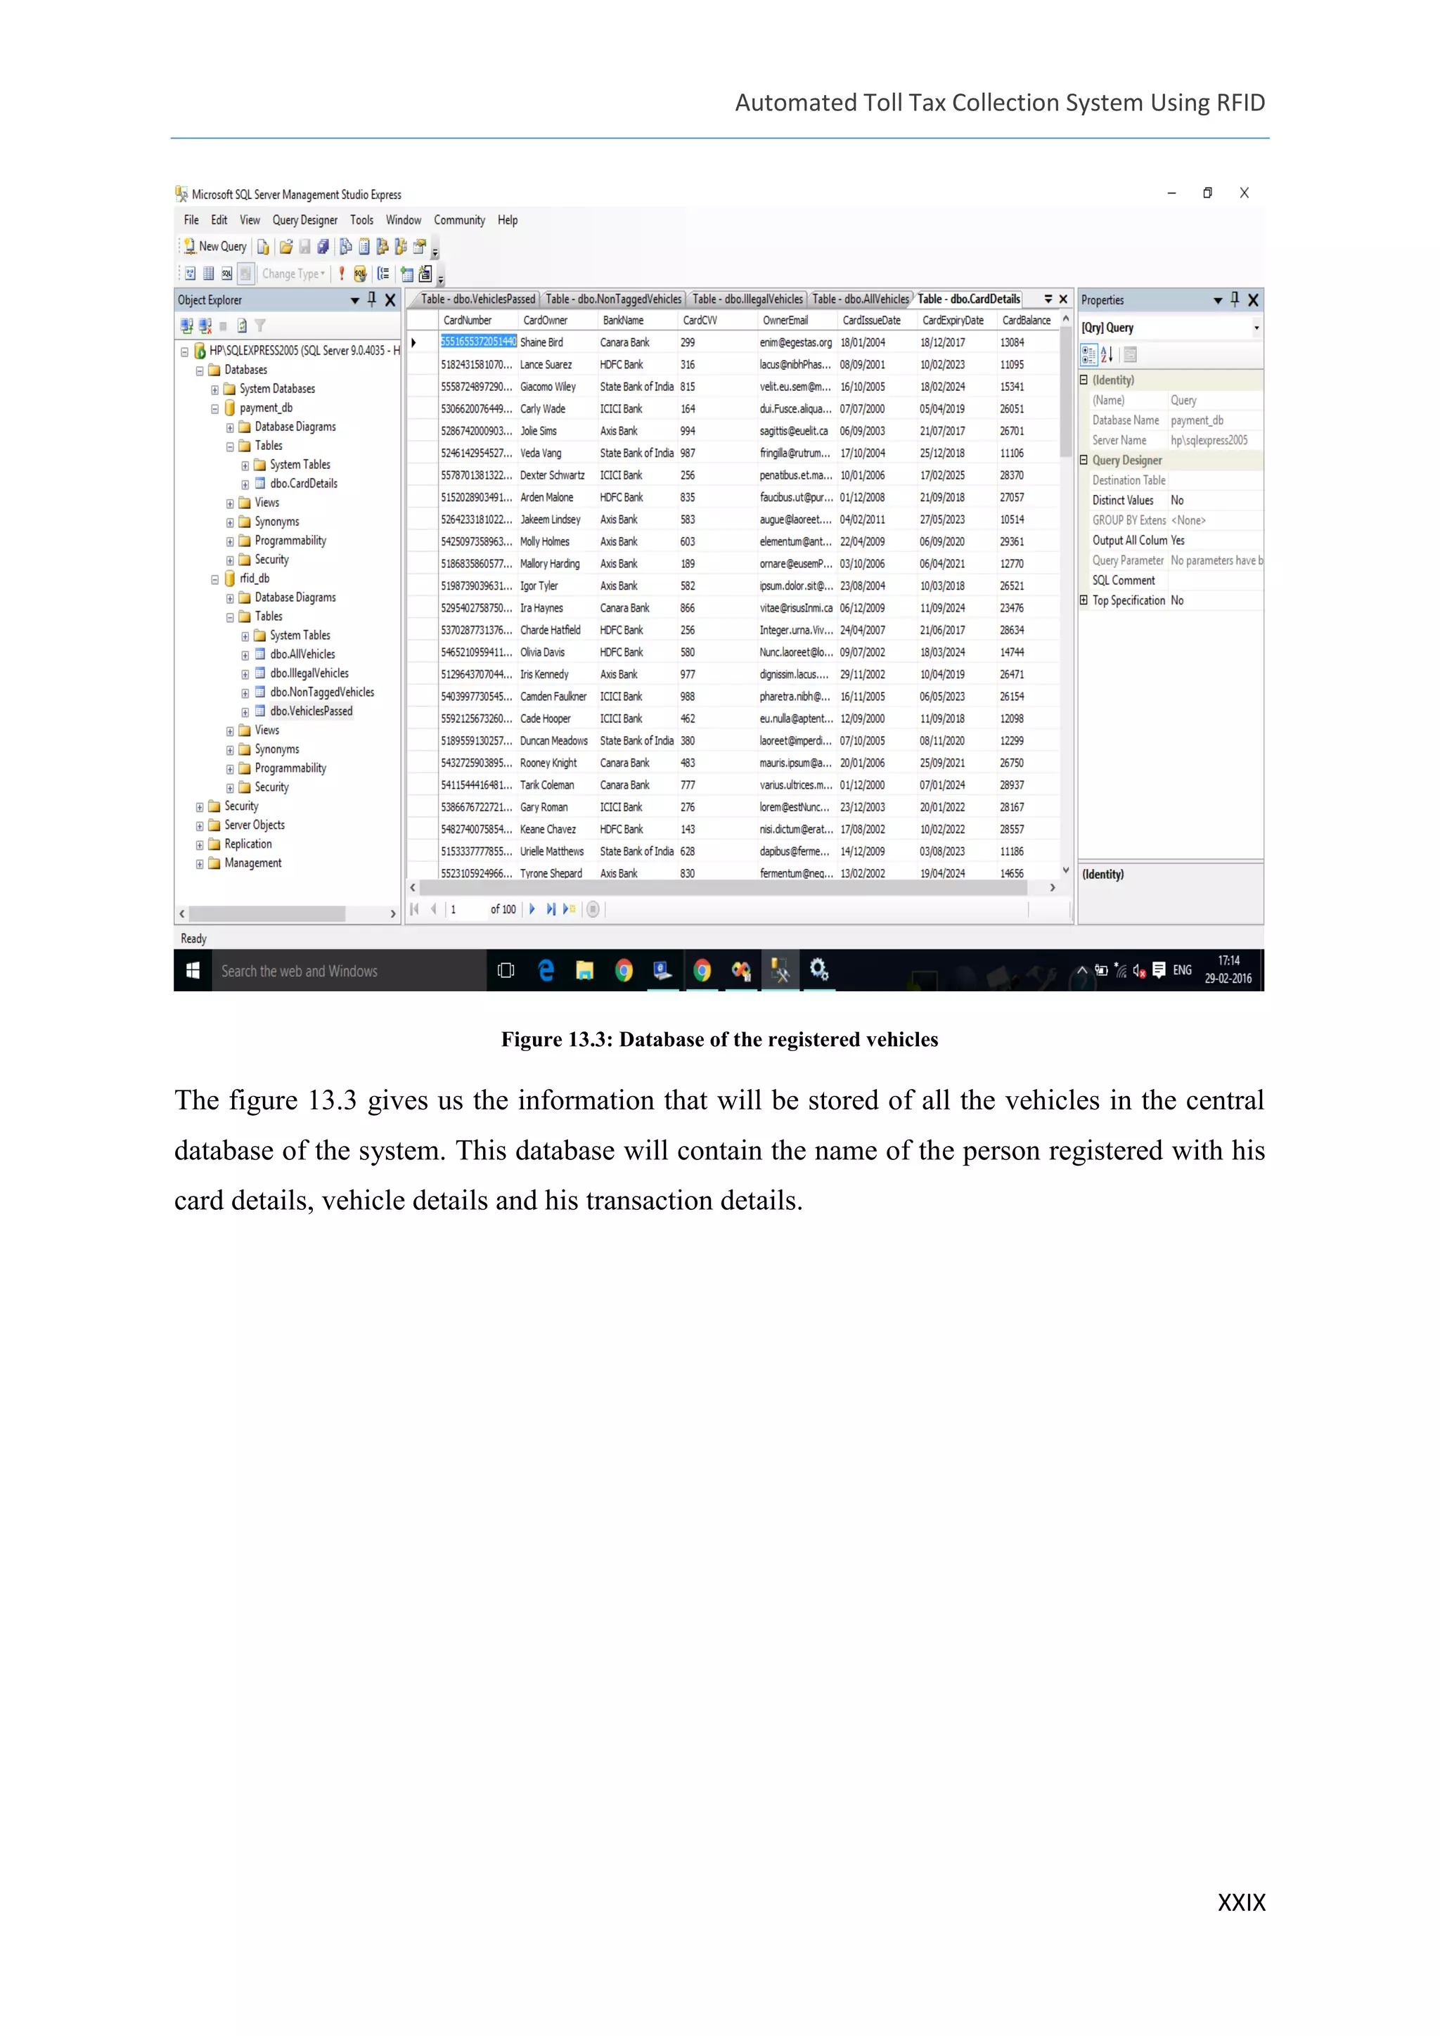This screenshot has width=1440, height=2036.
Task: Click the Connect Object Explorer icon
Action: [x=186, y=326]
